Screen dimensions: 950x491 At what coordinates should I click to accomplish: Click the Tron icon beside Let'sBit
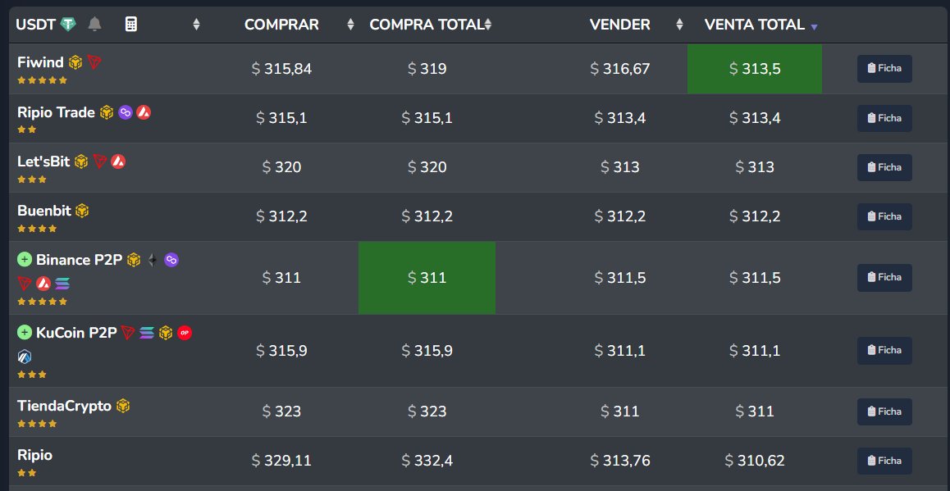(100, 161)
